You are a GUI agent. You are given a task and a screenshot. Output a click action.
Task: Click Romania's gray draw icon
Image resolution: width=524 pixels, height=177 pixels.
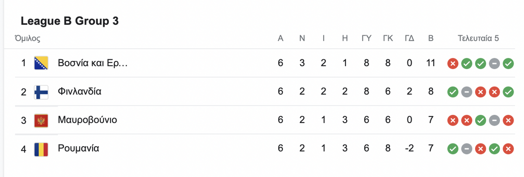466,149
